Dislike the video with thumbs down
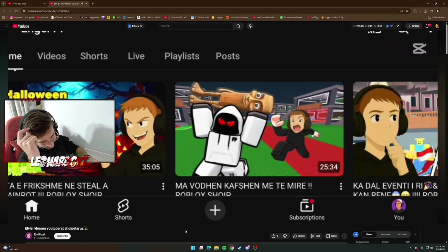The width and height of the screenshot is (448, 252). point(285,236)
